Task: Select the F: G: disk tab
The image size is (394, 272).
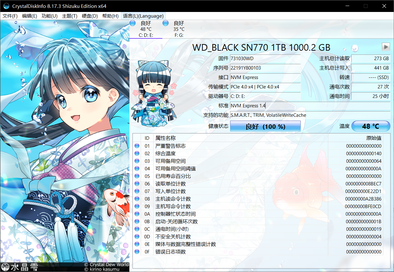Action: point(178,29)
